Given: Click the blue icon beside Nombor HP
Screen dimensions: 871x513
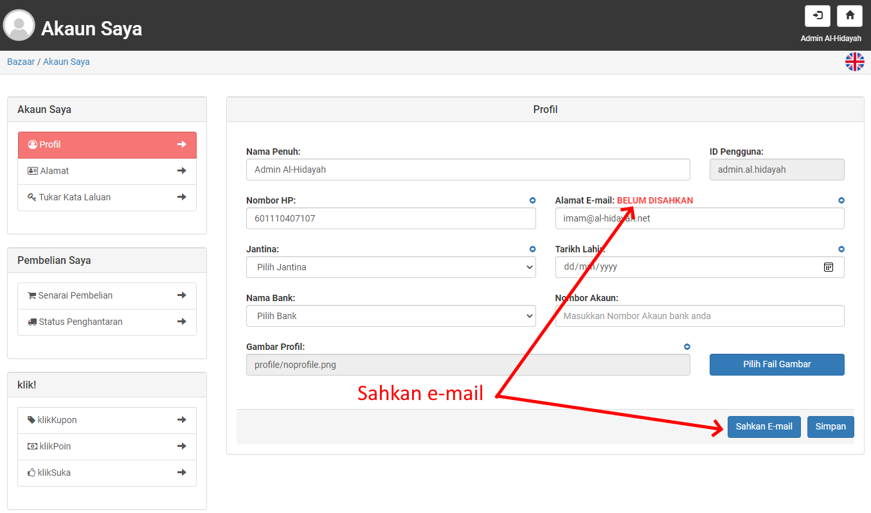Looking at the screenshot, I should pyautogui.click(x=532, y=200).
